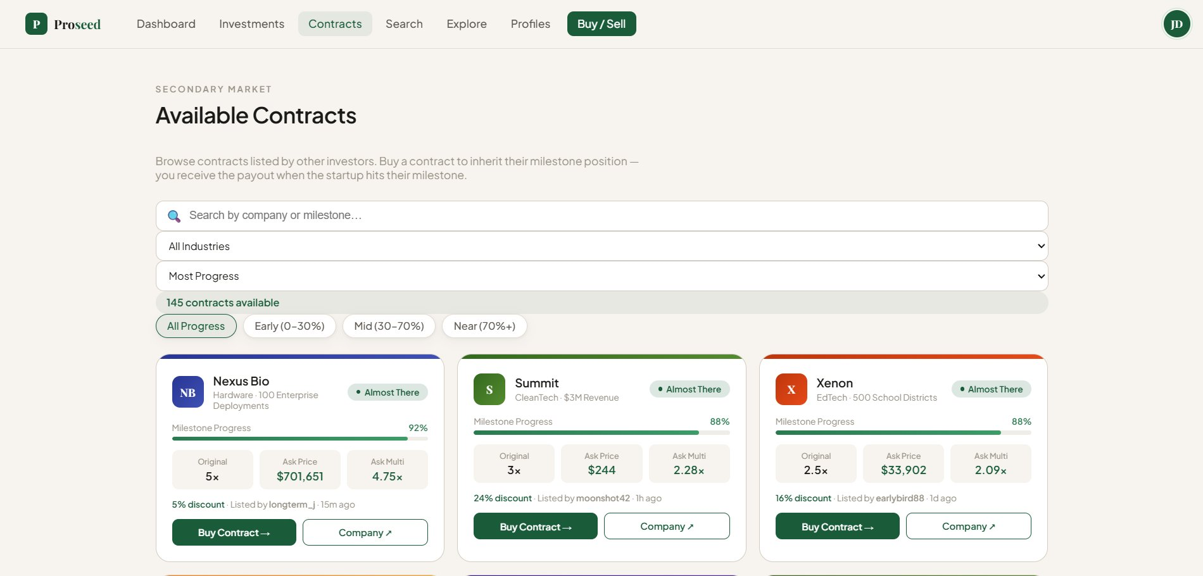
Task: Focus the company or milestone search field
Action: 601,216
